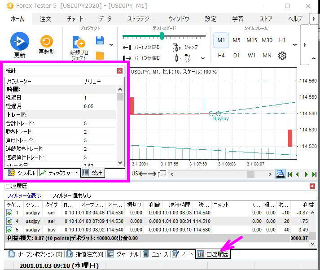Create a new project with 新規プロジェクト
320x270 pixels.
tap(79, 48)
